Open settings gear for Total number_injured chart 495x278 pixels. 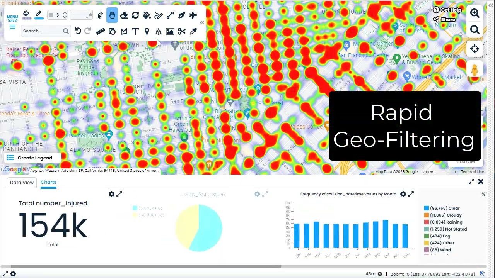point(111,194)
